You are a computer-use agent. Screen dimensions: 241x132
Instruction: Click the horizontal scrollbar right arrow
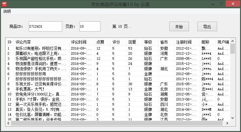pyautogui.click(x=227, y=123)
